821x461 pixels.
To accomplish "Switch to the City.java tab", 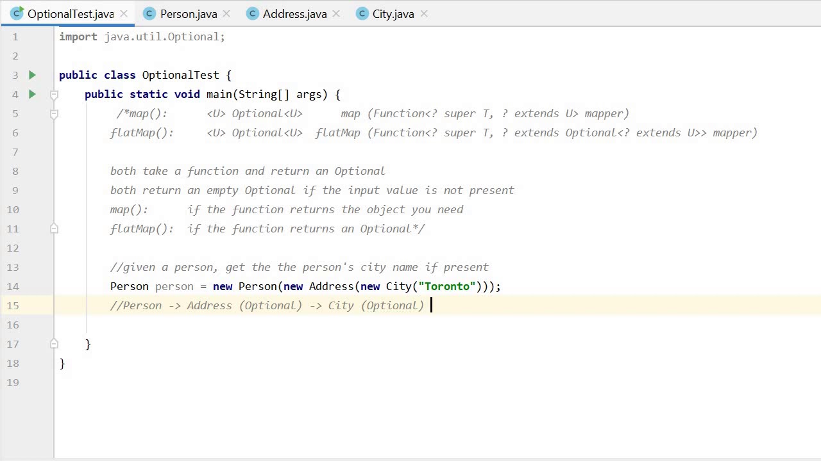I will pos(393,13).
